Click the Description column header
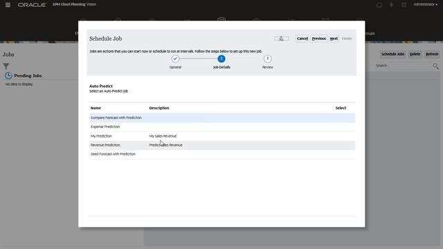 [x=159, y=108]
